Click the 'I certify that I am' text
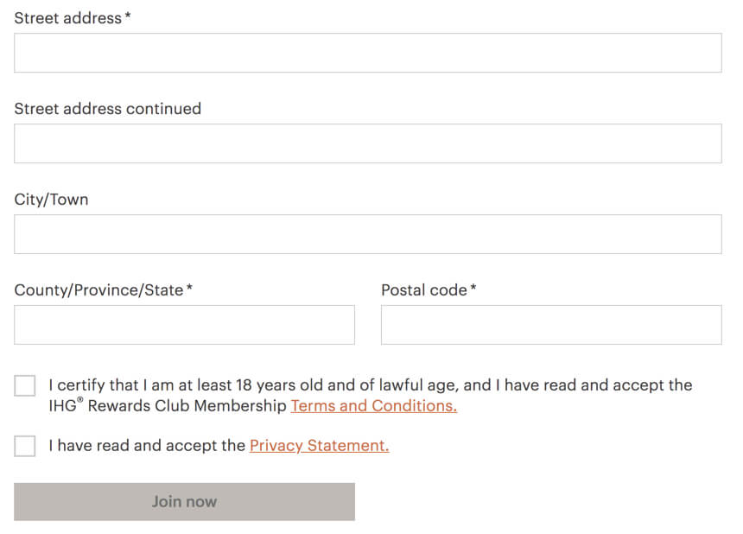The image size is (743, 534). [111, 385]
